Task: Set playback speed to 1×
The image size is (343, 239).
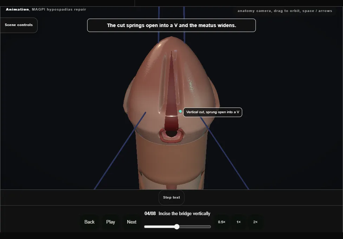Action: point(239,222)
